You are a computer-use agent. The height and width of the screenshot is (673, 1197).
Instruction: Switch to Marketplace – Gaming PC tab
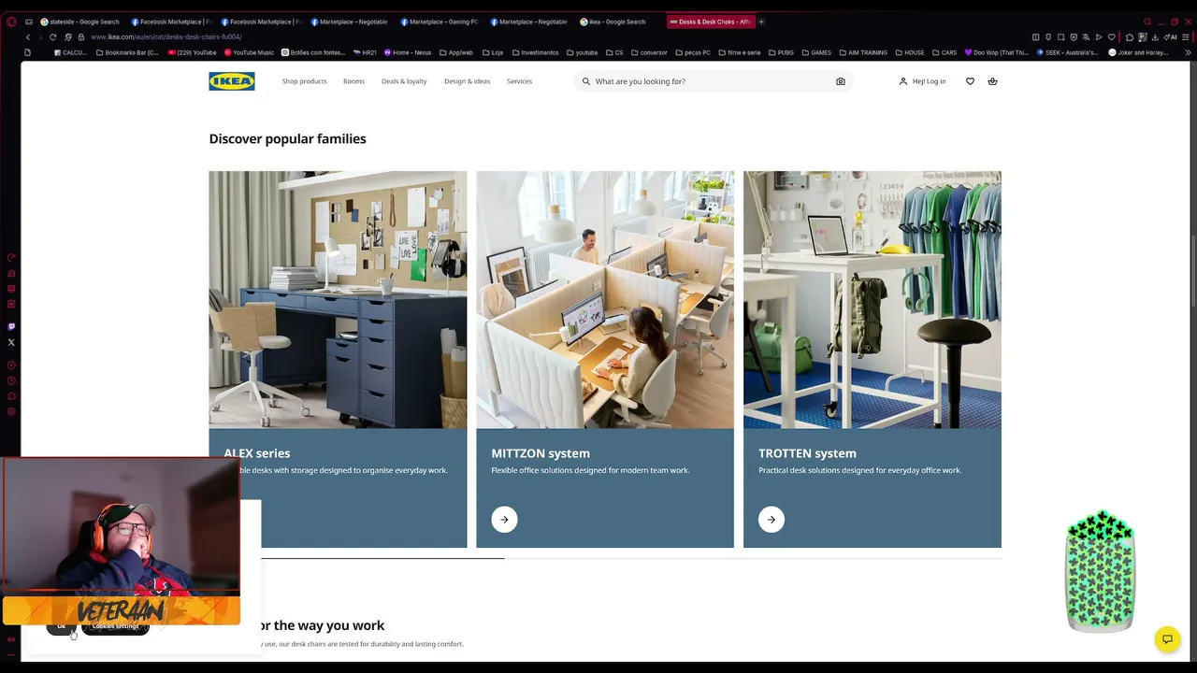(440, 21)
